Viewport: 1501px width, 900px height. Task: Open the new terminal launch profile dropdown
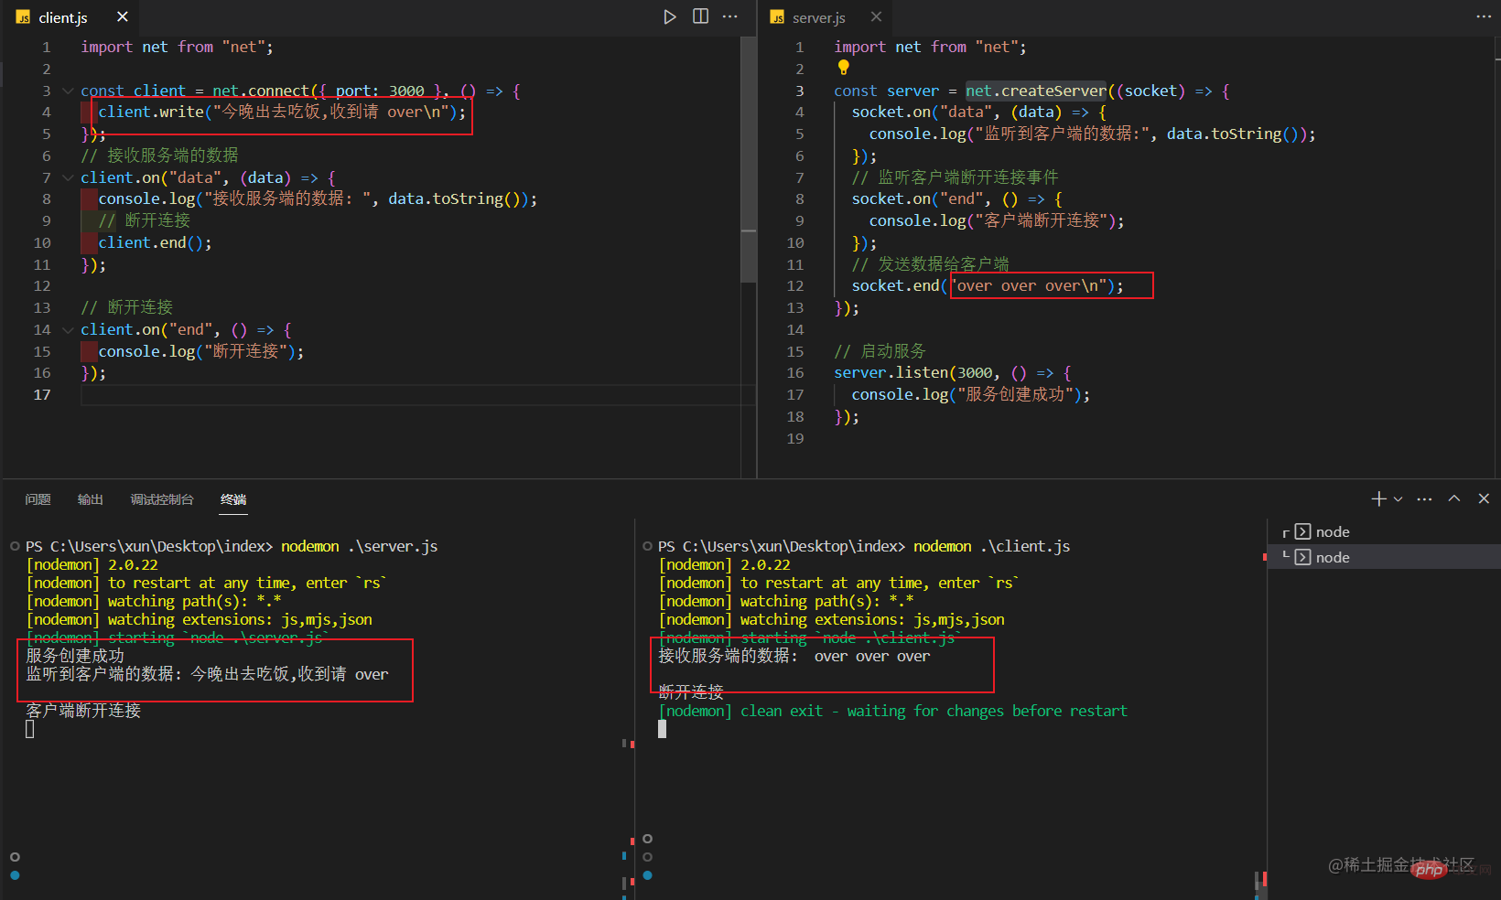(1398, 498)
